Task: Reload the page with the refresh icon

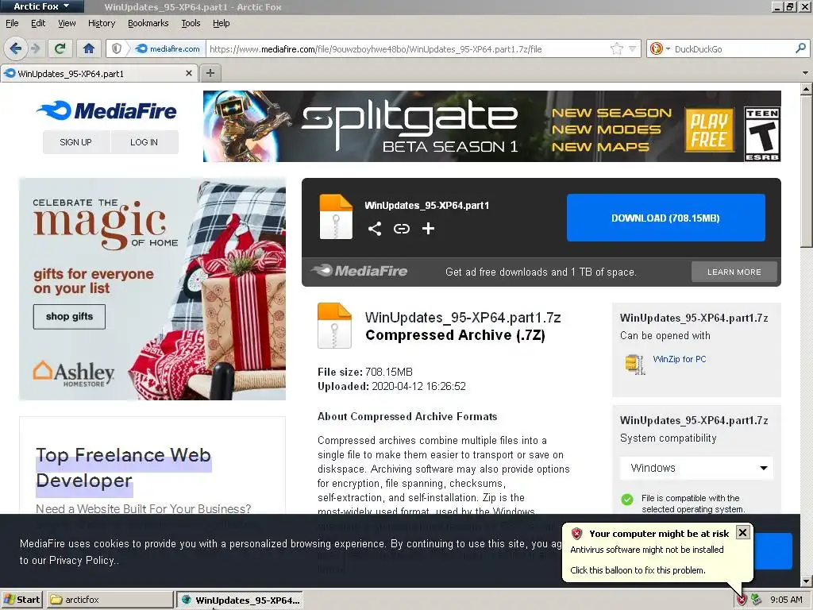Action: click(60, 48)
